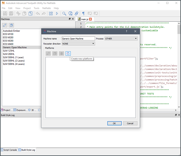Image resolution: width=181 pixels, height=156 pixels.
Task: Click the Run play triangle icon
Action: point(57,14)
